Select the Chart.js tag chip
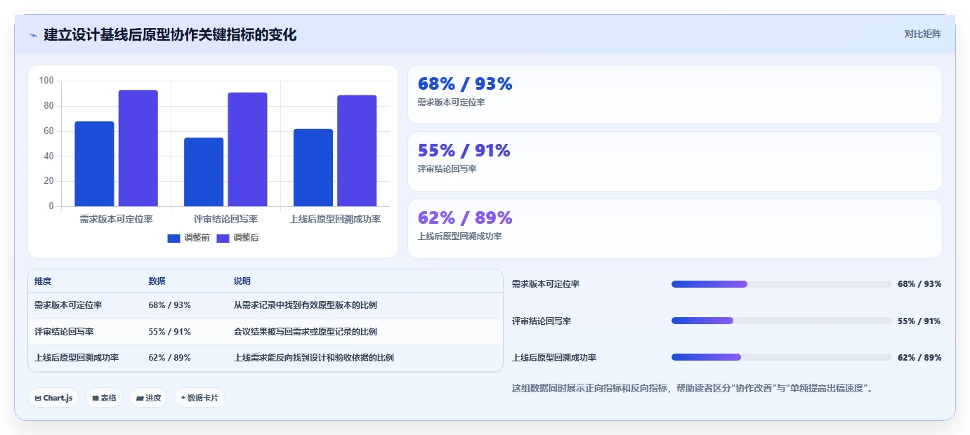 pos(53,398)
